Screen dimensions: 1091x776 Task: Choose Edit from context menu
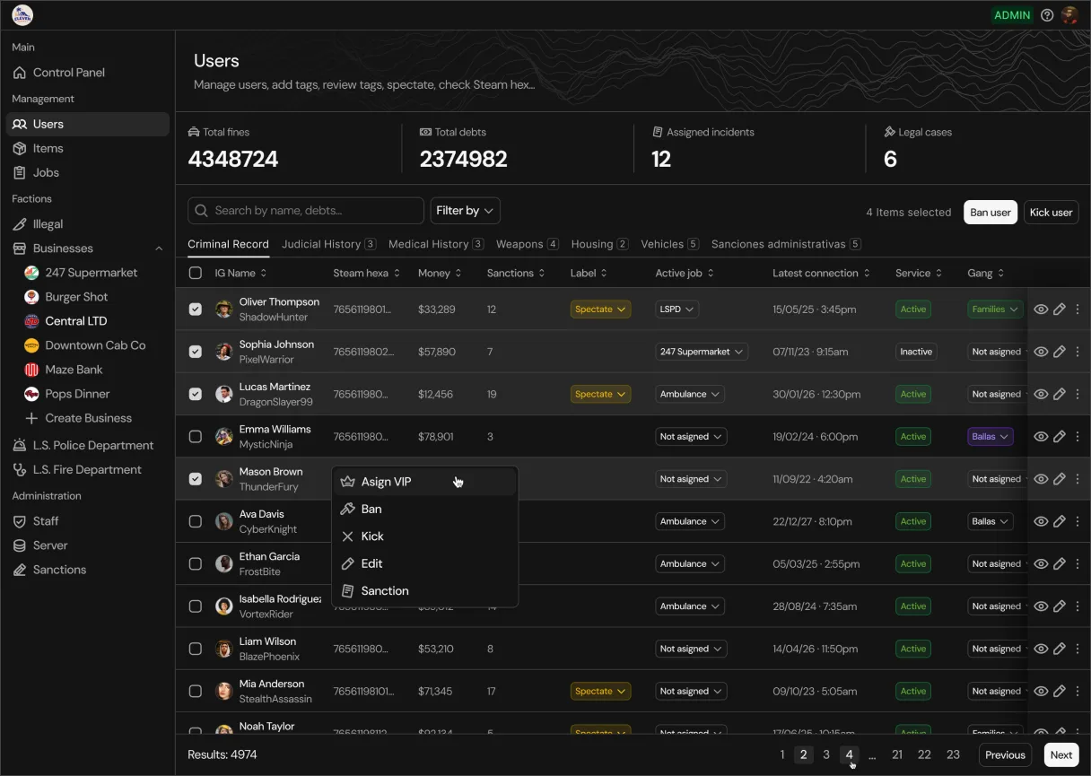(425, 564)
